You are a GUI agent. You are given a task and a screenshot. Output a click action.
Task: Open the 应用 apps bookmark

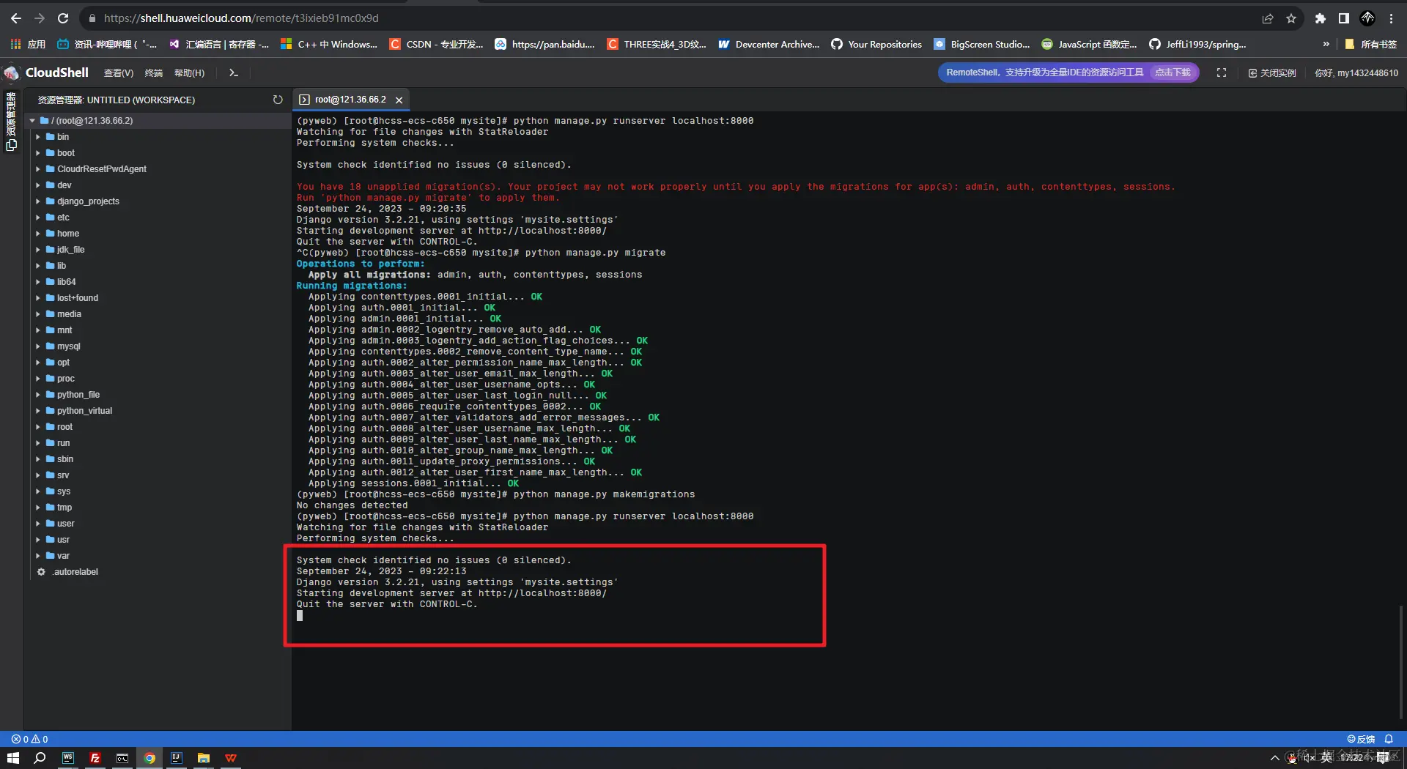point(28,45)
